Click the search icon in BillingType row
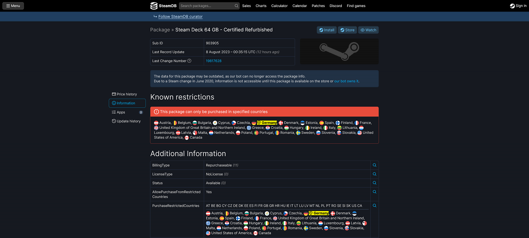The height and width of the screenshot is (238, 529). pos(374,165)
